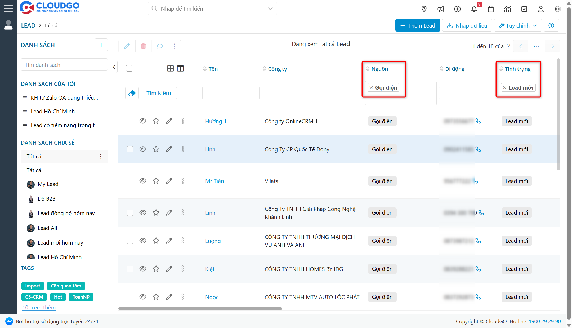The width and height of the screenshot is (572, 328).
Task: Select Lead All shared list
Action: tap(47, 228)
